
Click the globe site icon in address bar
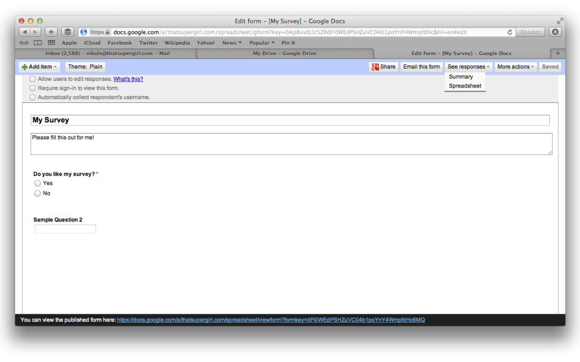tap(84, 32)
